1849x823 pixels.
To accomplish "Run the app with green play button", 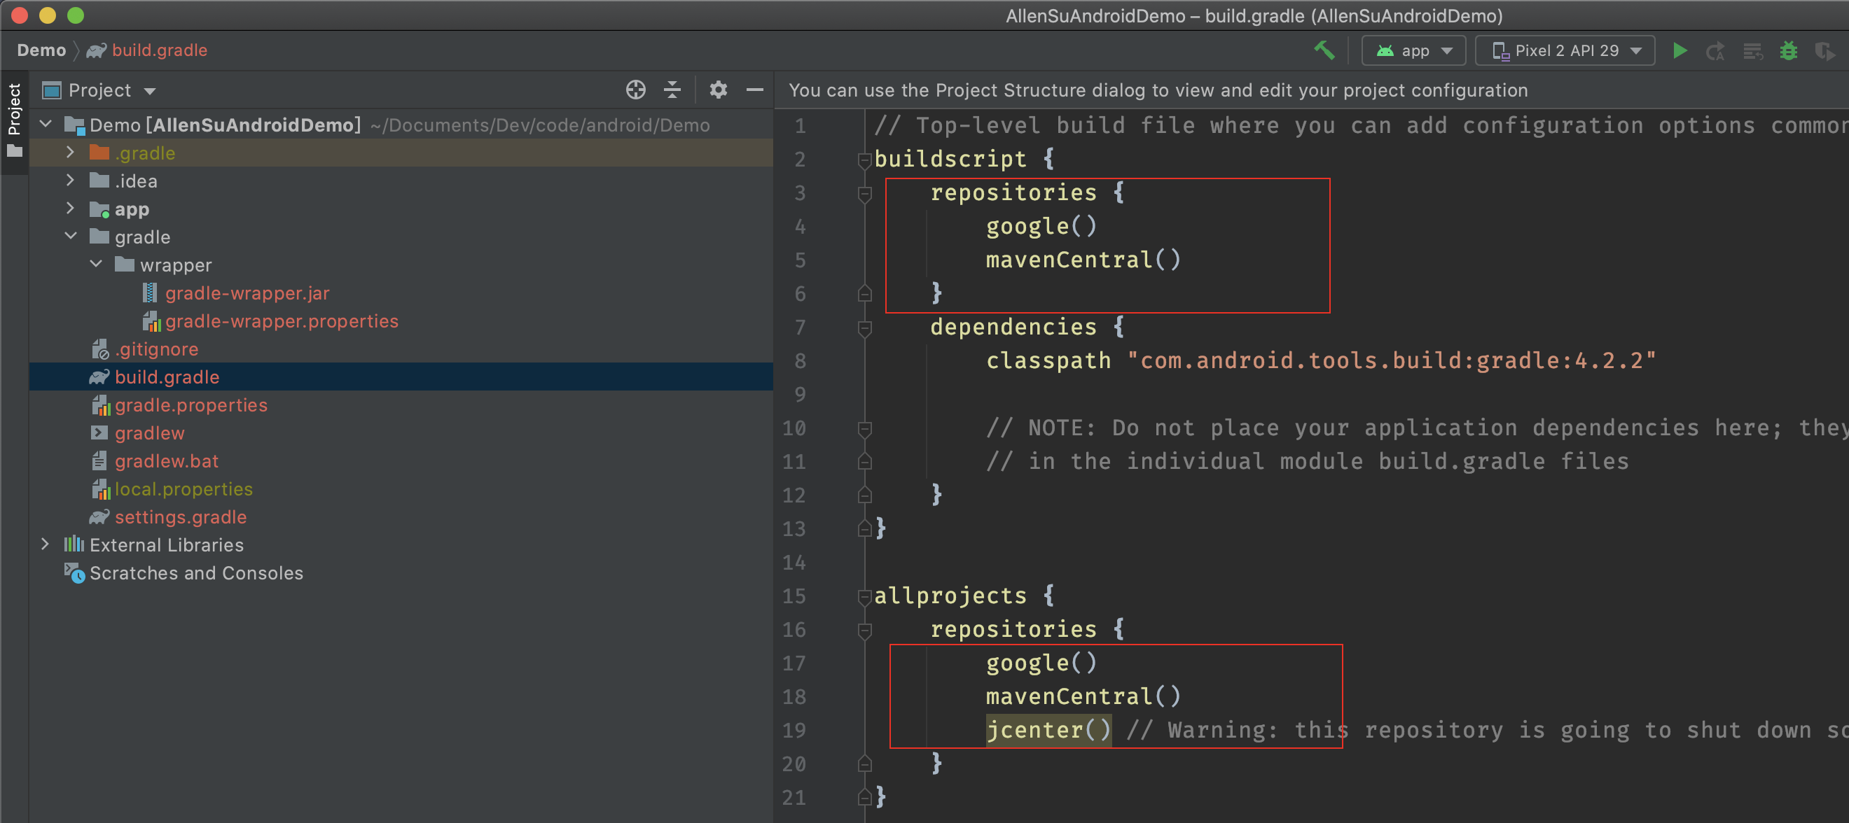I will pyautogui.click(x=1680, y=50).
